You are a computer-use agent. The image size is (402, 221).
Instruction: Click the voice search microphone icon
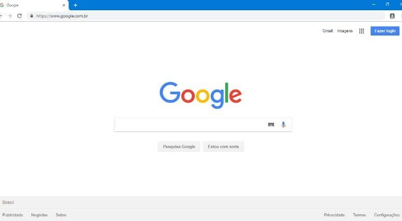click(x=283, y=125)
